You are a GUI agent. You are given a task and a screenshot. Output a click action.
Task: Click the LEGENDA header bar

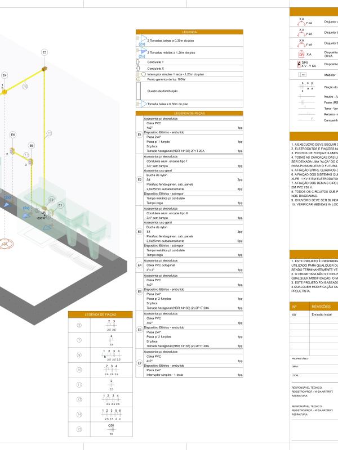(x=189, y=32)
